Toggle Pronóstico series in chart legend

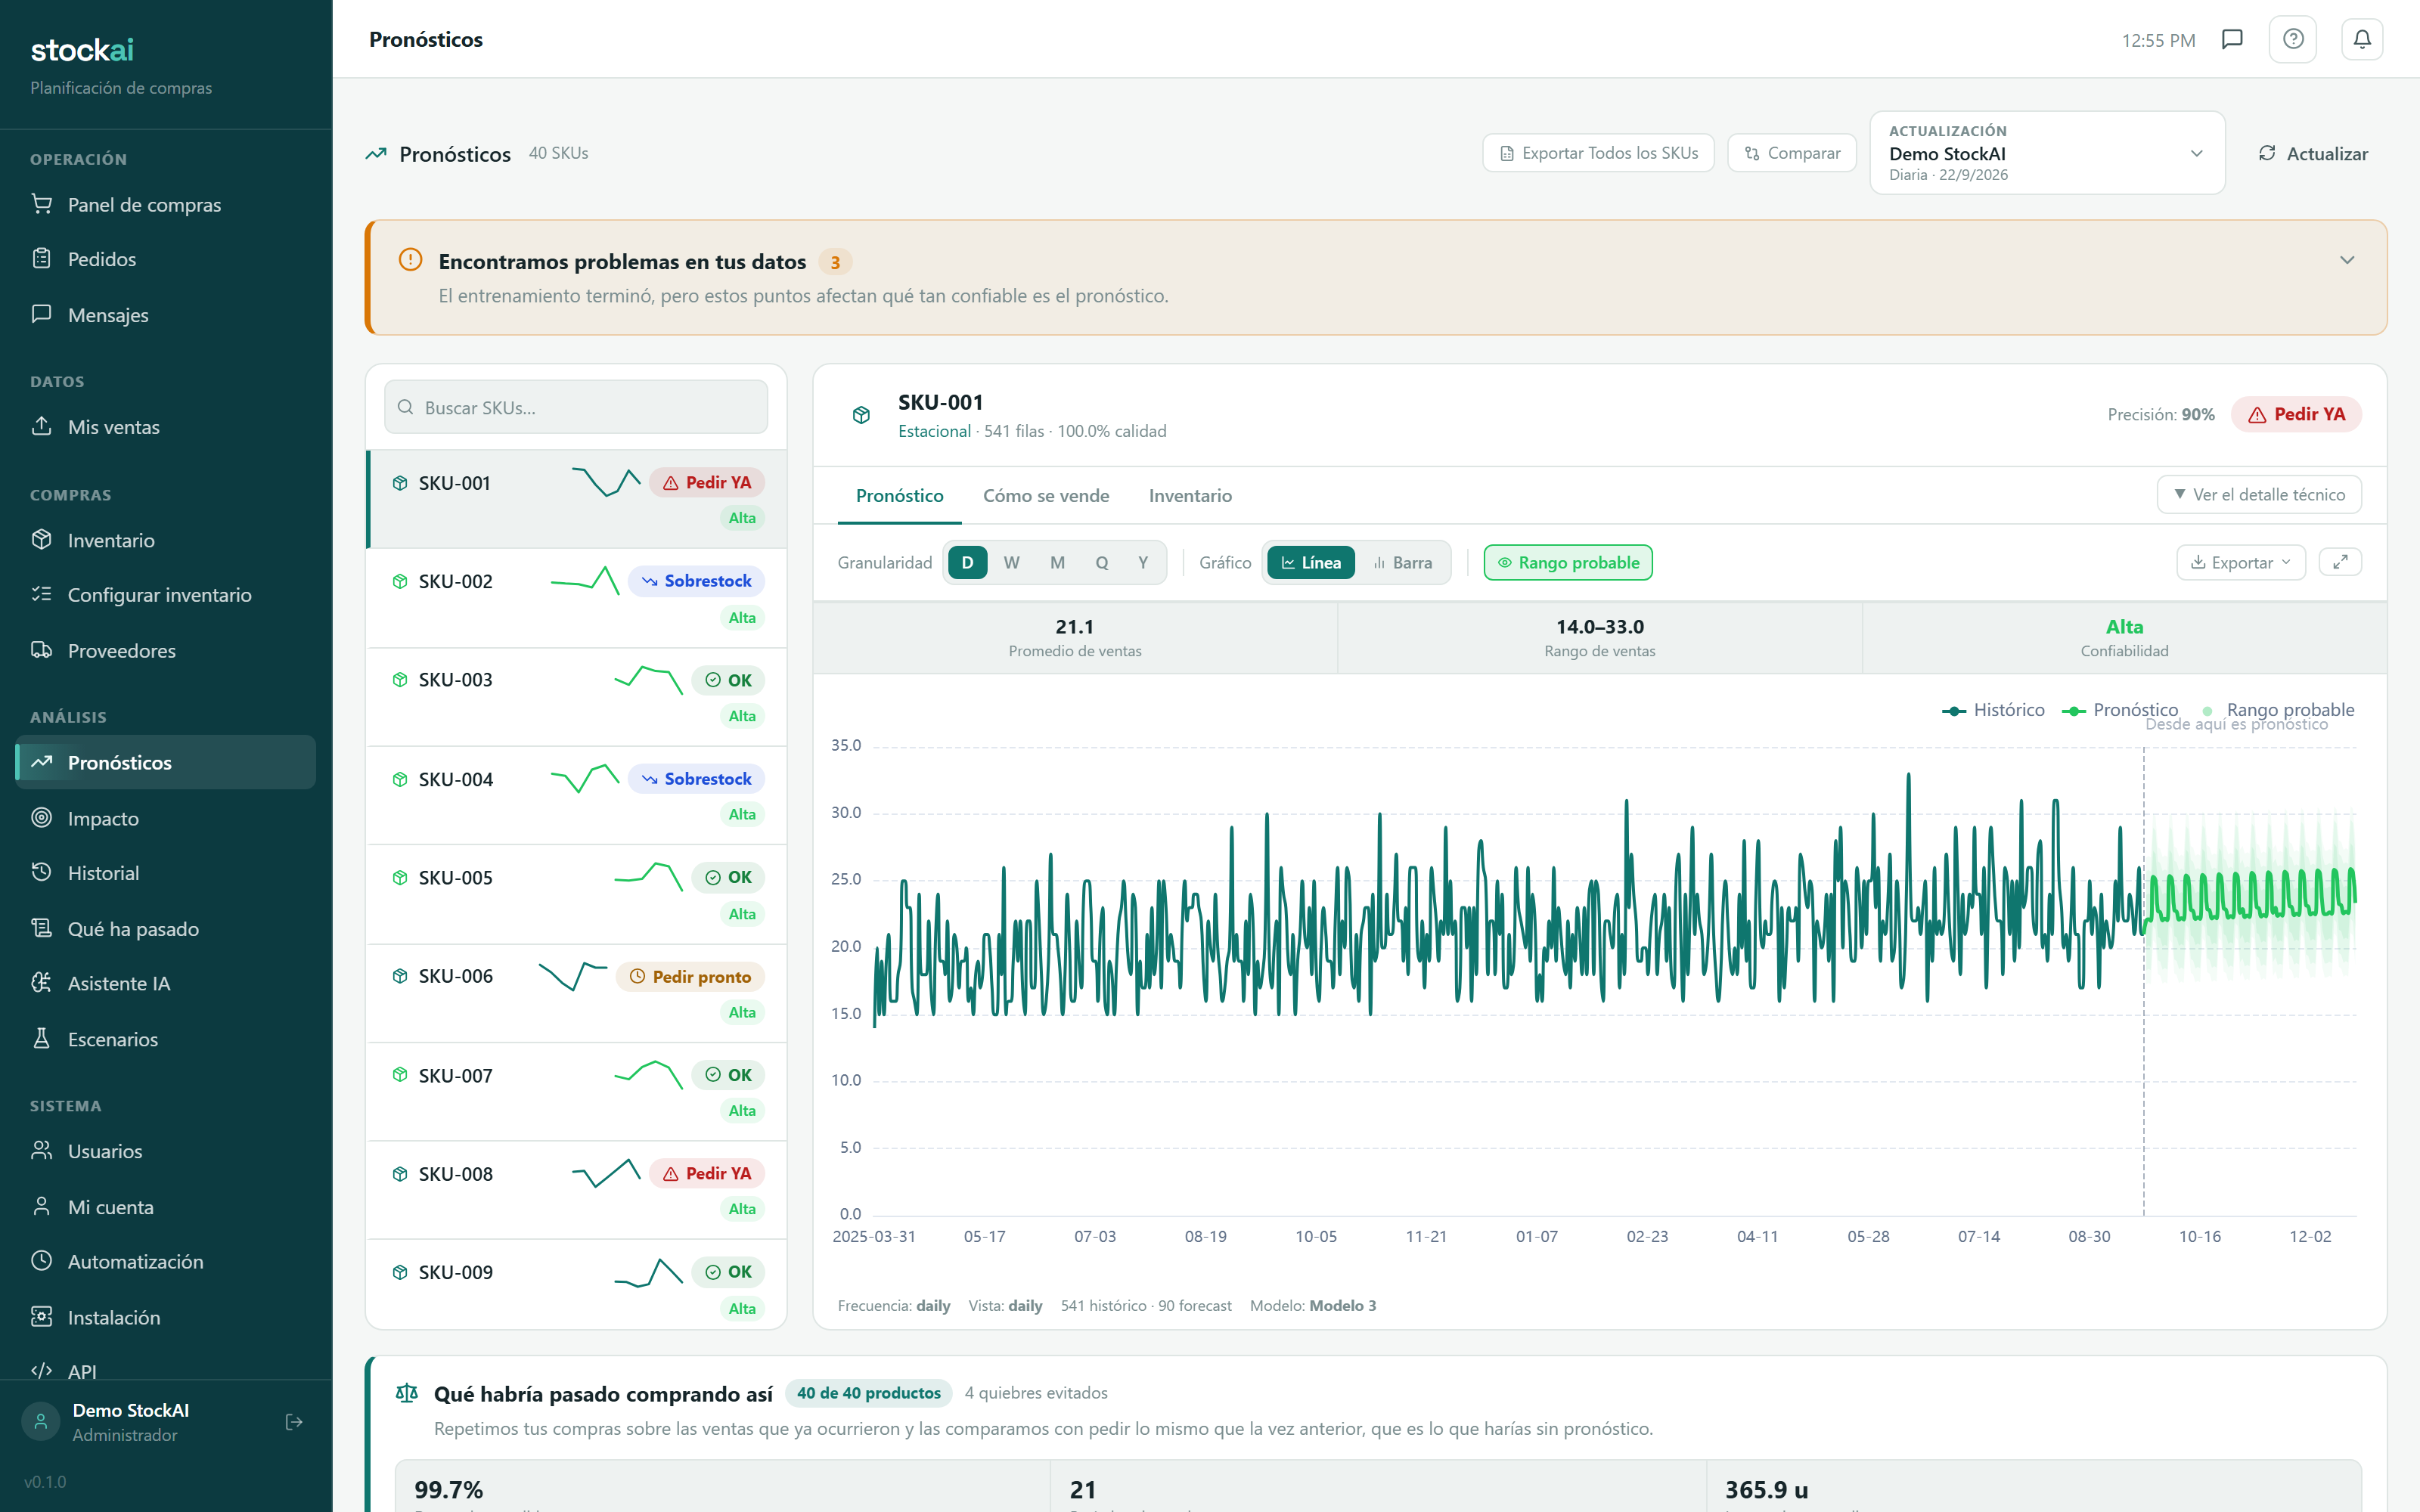[x=2119, y=710]
